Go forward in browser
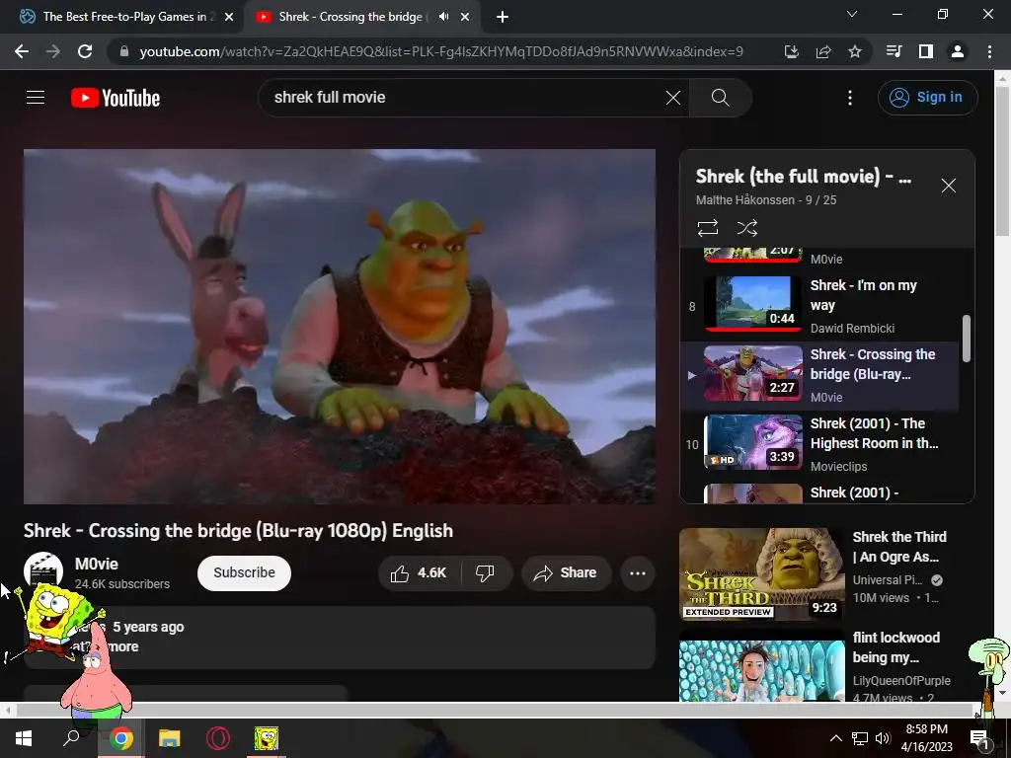1011x758 pixels. pyautogui.click(x=53, y=51)
